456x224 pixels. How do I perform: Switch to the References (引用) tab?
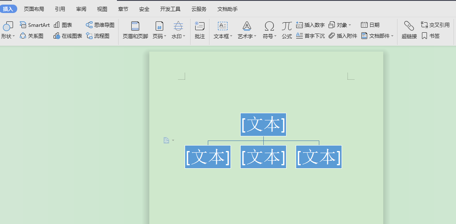60,9
